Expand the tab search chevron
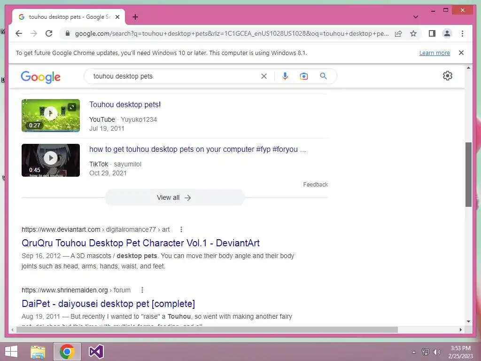 click(x=415, y=17)
